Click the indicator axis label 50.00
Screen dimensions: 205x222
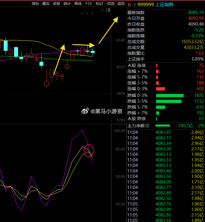[x=120, y=177]
